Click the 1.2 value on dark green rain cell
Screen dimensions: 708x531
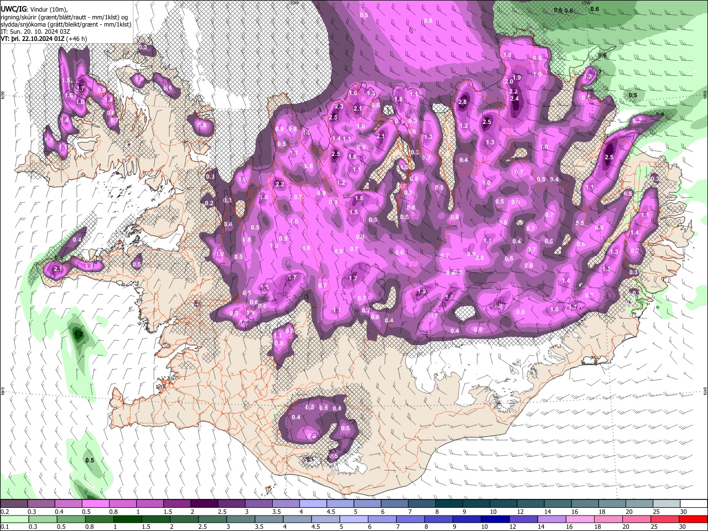78,335
